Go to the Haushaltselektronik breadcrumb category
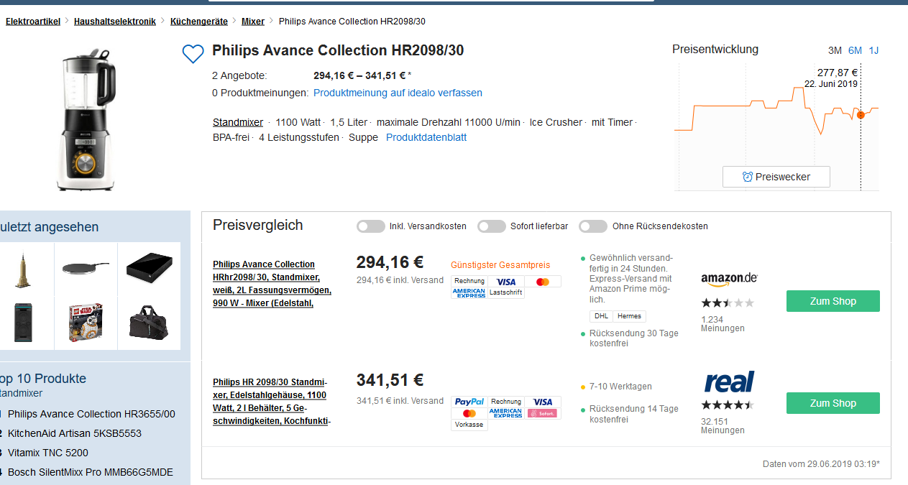908x485 pixels. [115, 22]
